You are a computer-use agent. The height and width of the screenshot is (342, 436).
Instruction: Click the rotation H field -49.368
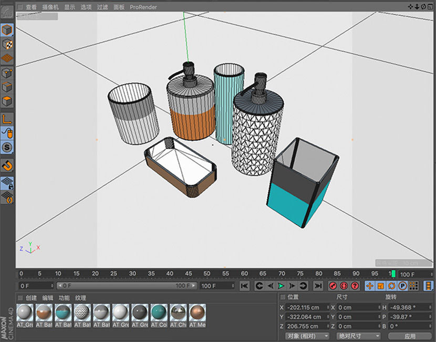click(x=410, y=307)
